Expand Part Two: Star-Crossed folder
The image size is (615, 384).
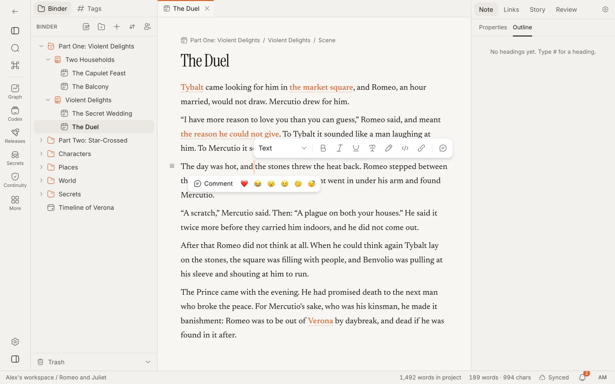(x=41, y=140)
